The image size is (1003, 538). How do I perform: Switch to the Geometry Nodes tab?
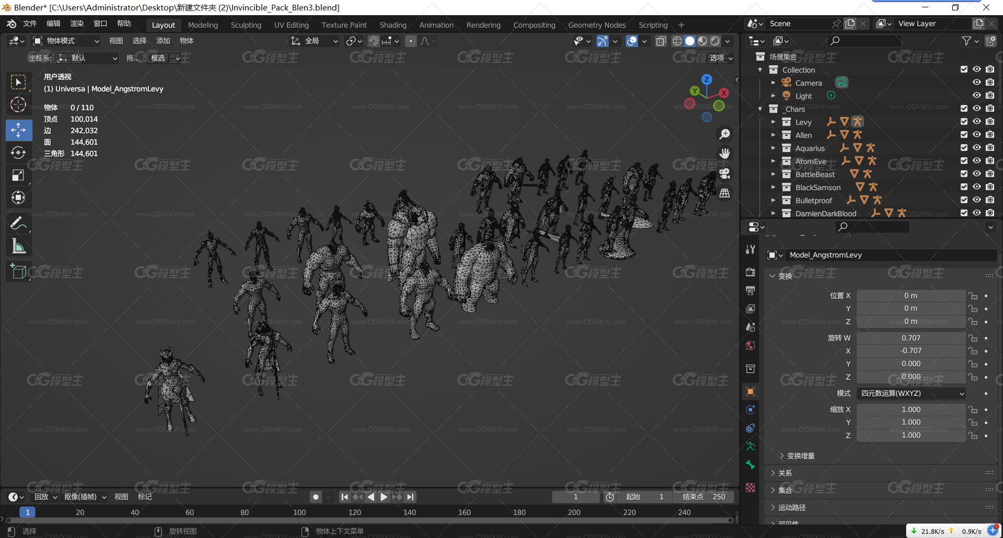pos(597,25)
